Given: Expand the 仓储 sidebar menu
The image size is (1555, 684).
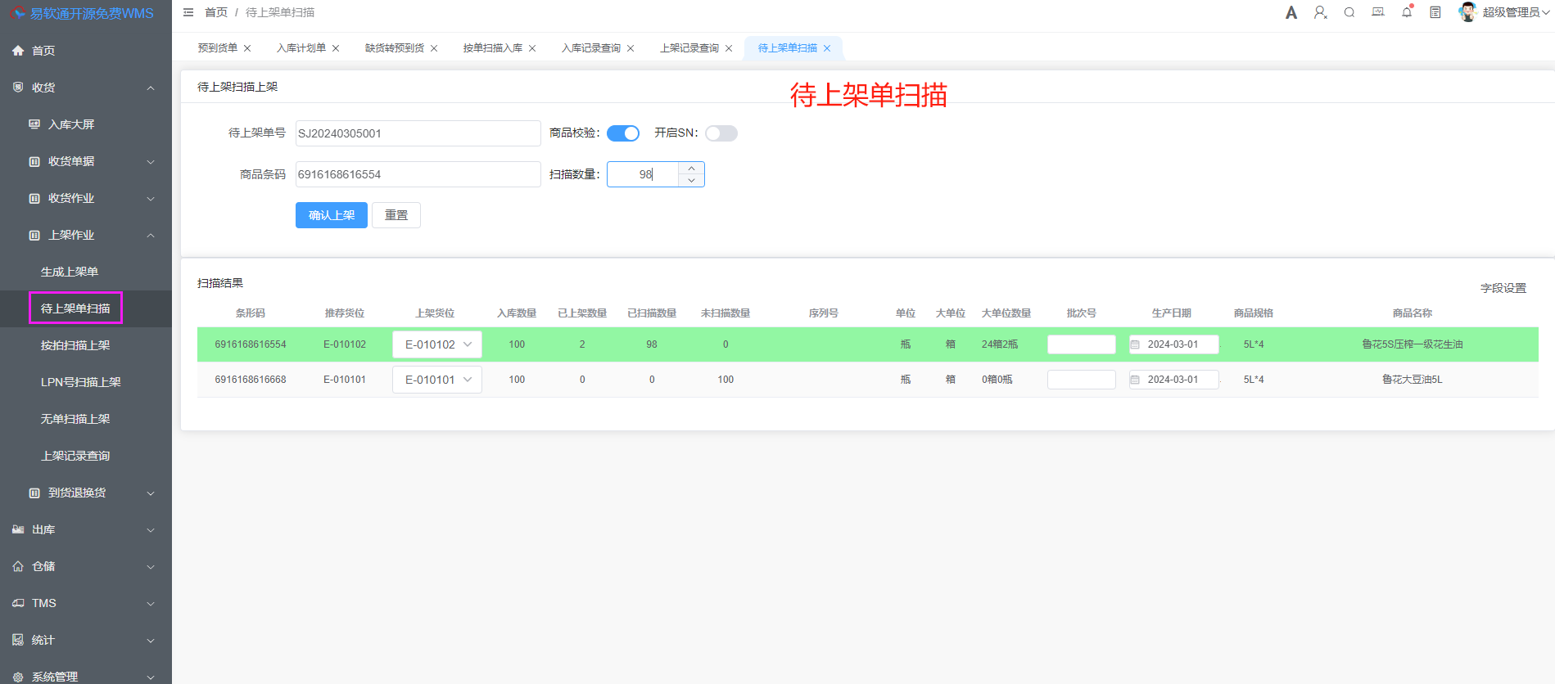Looking at the screenshot, I should pos(151,566).
